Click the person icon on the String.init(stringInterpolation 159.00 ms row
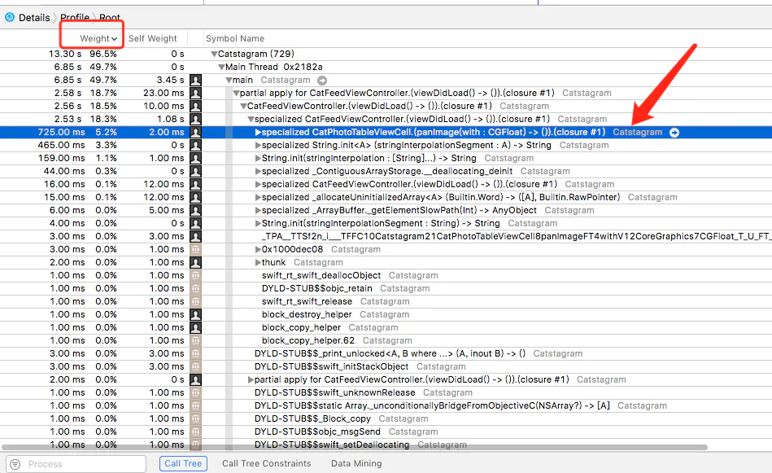 pos(196,159)
